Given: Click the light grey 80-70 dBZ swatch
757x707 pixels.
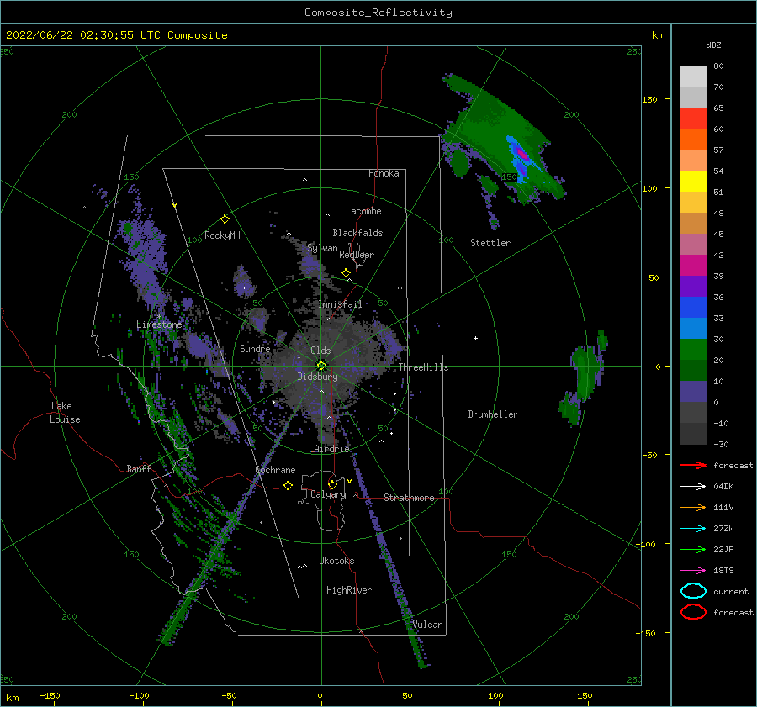Looking at the screenshot, I should pos(693,77).
